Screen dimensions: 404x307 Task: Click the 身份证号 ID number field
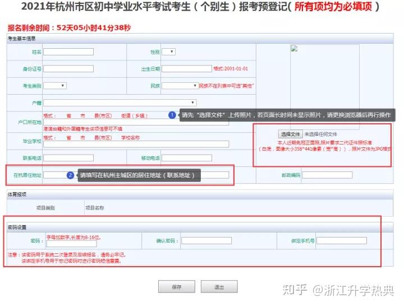[x=68, y=69]
